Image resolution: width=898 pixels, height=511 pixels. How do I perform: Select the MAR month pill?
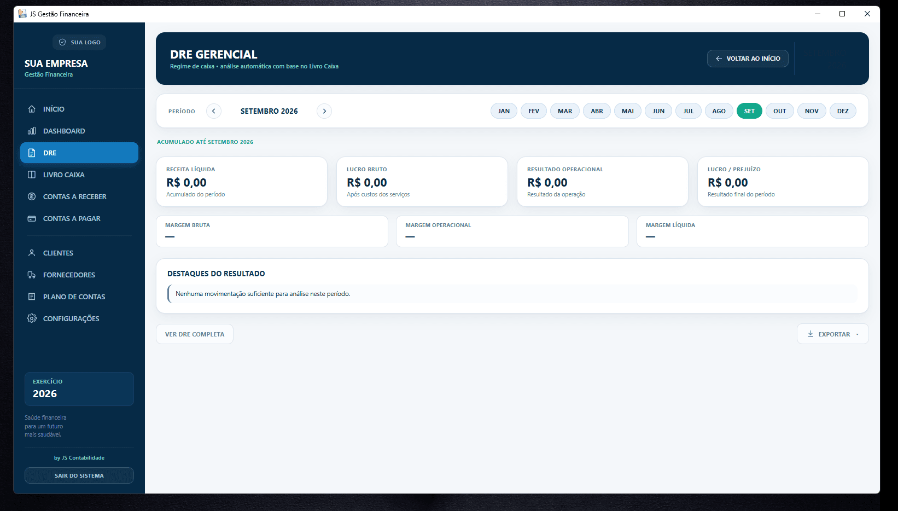tap(565, 111)
